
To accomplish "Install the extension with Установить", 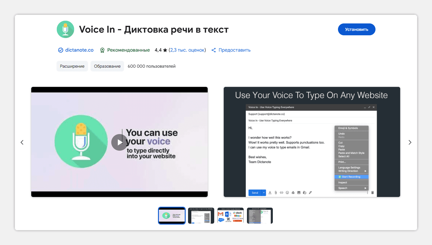I will [x=357, y=29].
